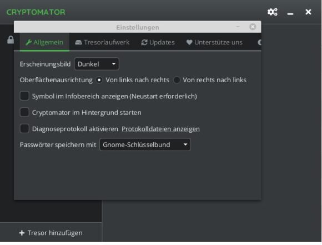Click the Einstellungen title bar text

pyautogui.click(x=138, y=27)
